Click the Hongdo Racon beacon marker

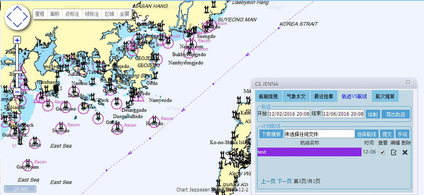click(x=155, y=120)
